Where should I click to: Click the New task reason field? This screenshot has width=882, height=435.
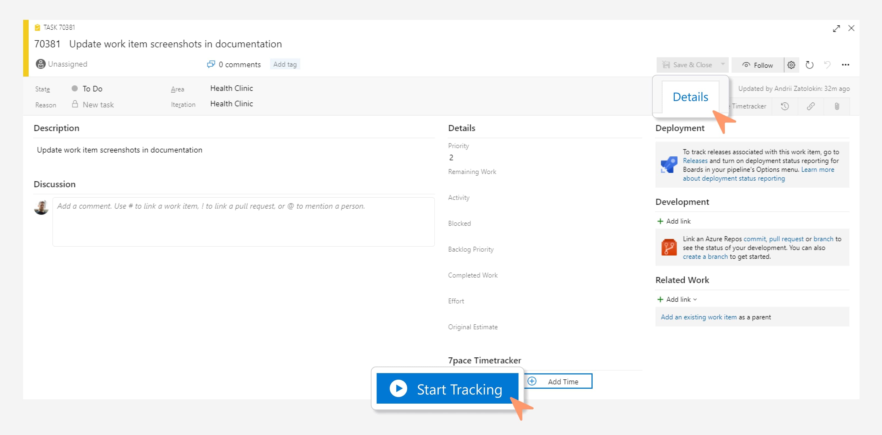(x=98, y=105)
